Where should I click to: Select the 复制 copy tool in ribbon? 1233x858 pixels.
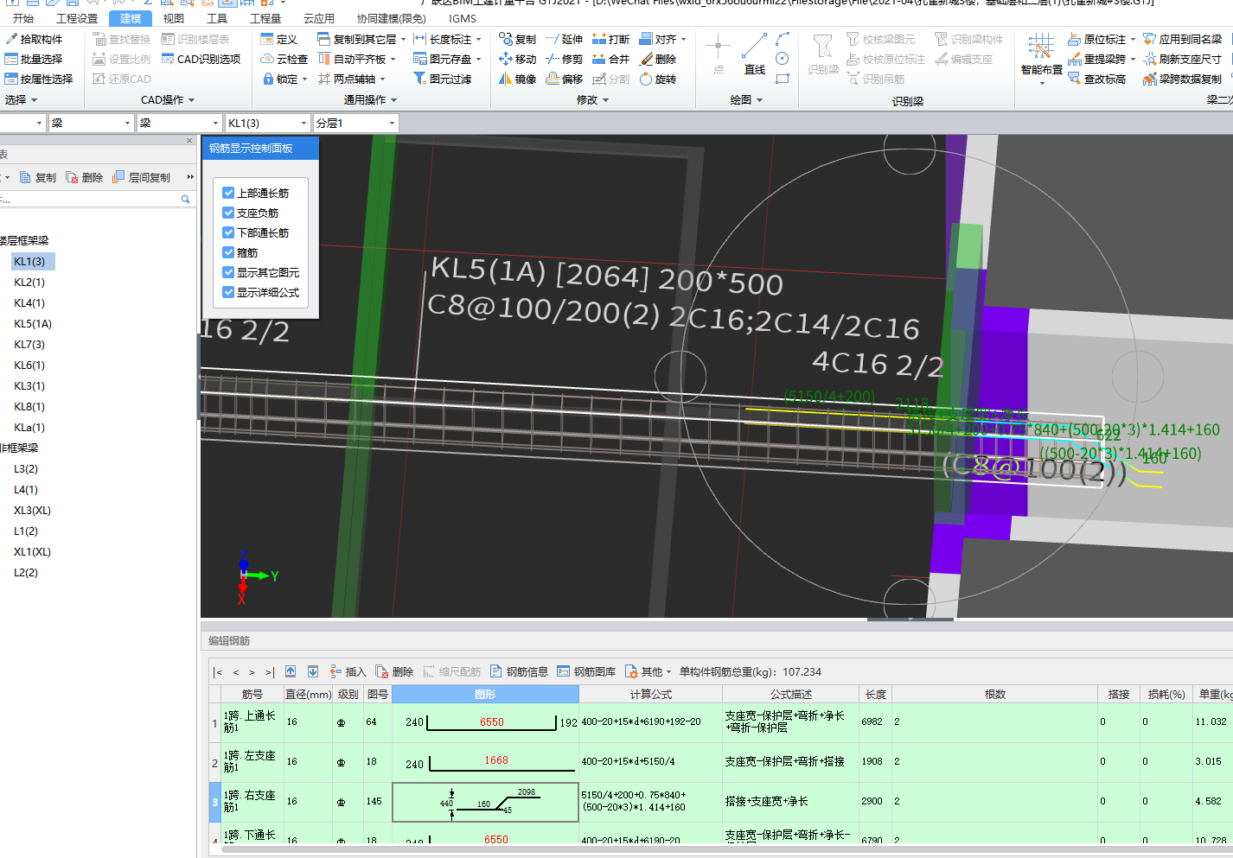tap(517, 39)
